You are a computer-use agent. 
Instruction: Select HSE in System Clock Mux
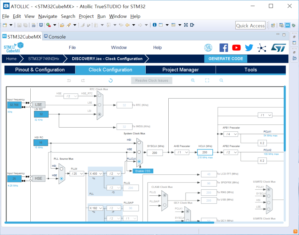[x=139, y=152]
